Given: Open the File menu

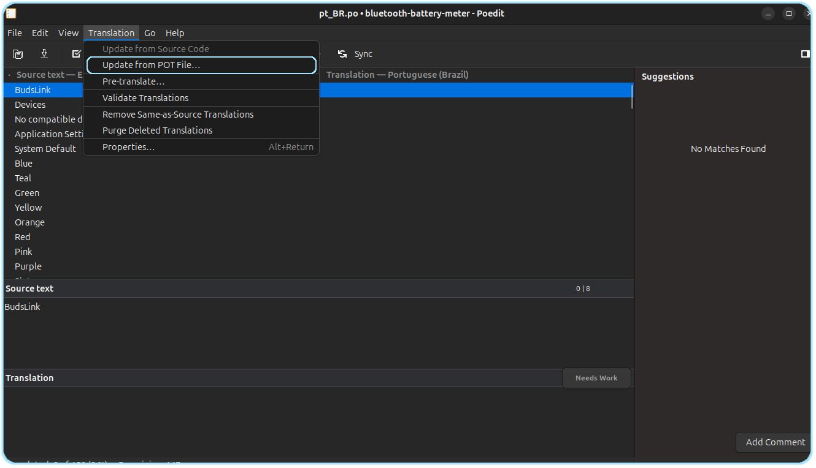Looking at the screenshot, I should click(x=15, y=33).
